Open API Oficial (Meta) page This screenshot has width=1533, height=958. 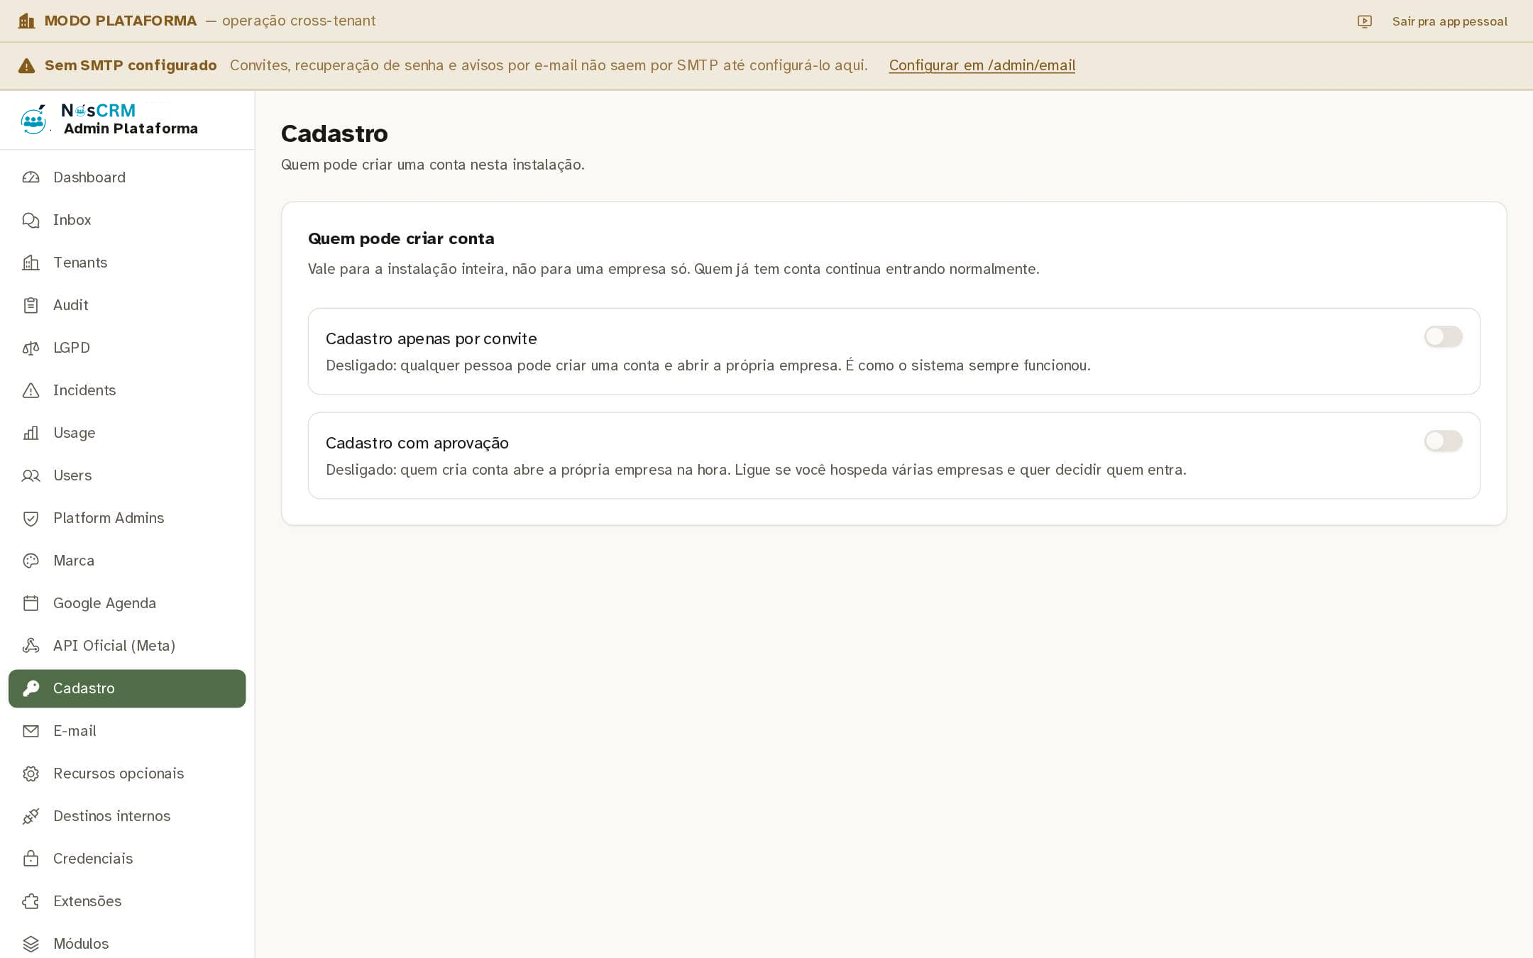tap(127, 646)
